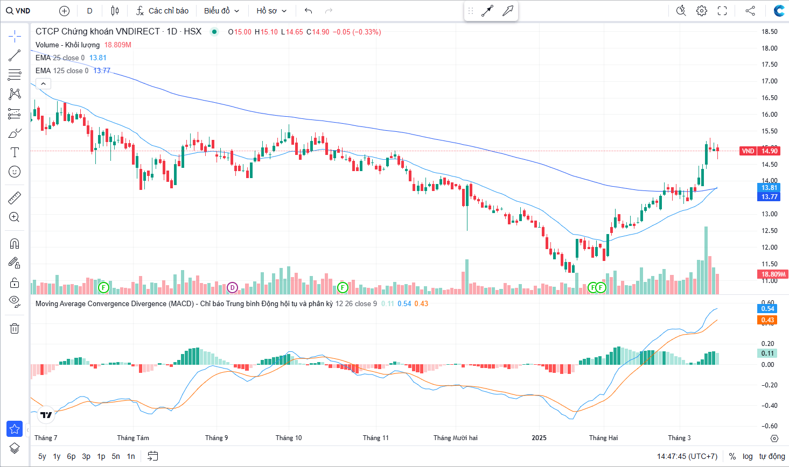This screenshot has height=467, width=789.
Task: Select the Text annotation tool
Action: pos(15,153)
